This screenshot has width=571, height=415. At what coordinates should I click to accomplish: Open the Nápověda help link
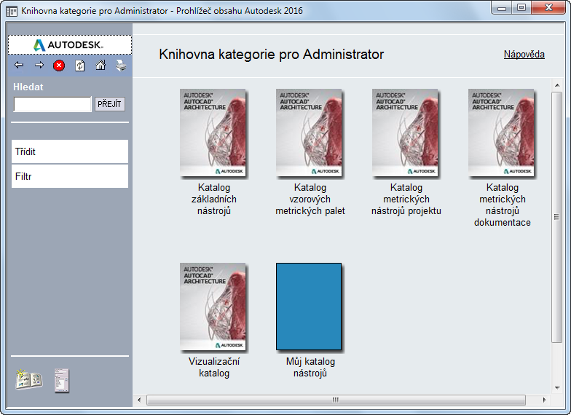(524, 54)
